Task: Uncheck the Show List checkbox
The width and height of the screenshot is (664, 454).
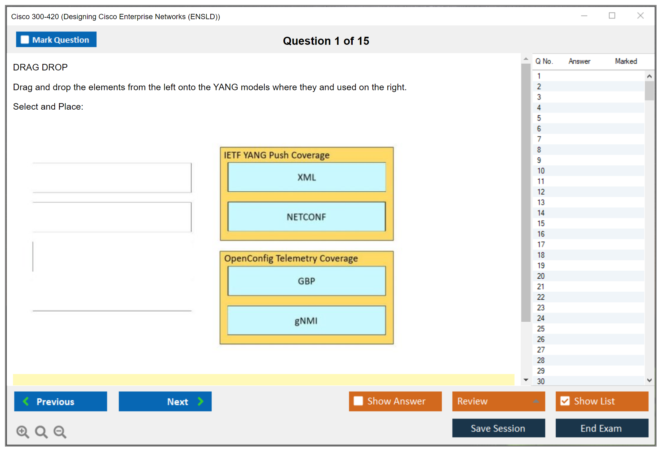Action: click(565, 401)
